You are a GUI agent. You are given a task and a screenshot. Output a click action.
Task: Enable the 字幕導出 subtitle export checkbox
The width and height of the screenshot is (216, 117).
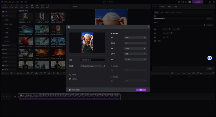[x=112, y=77]
